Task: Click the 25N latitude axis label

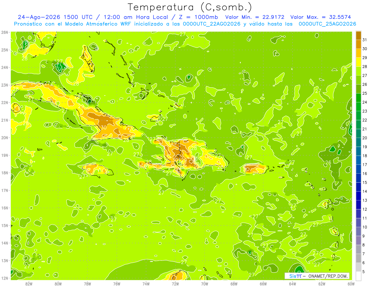Action: coord(4,50)
